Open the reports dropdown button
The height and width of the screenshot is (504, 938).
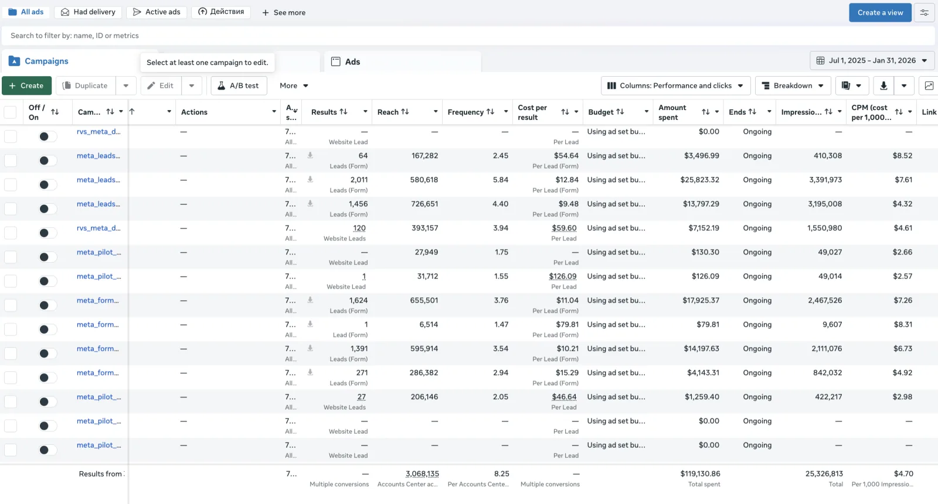click(x=852, y=85)
